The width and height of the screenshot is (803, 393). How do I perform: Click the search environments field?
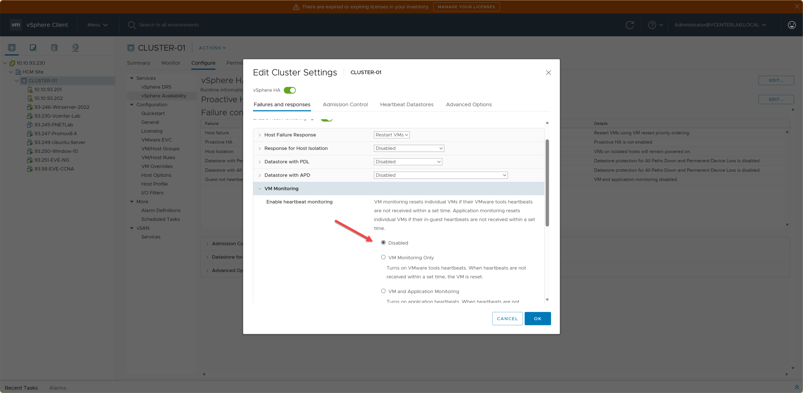(169, 25)
